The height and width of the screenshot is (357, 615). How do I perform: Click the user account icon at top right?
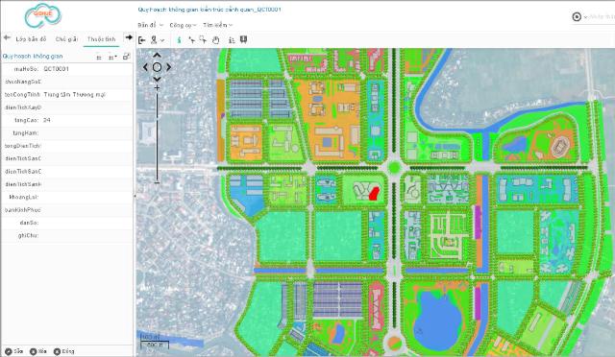tap(577, 17)
